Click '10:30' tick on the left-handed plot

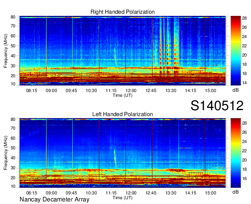point(91,193)
